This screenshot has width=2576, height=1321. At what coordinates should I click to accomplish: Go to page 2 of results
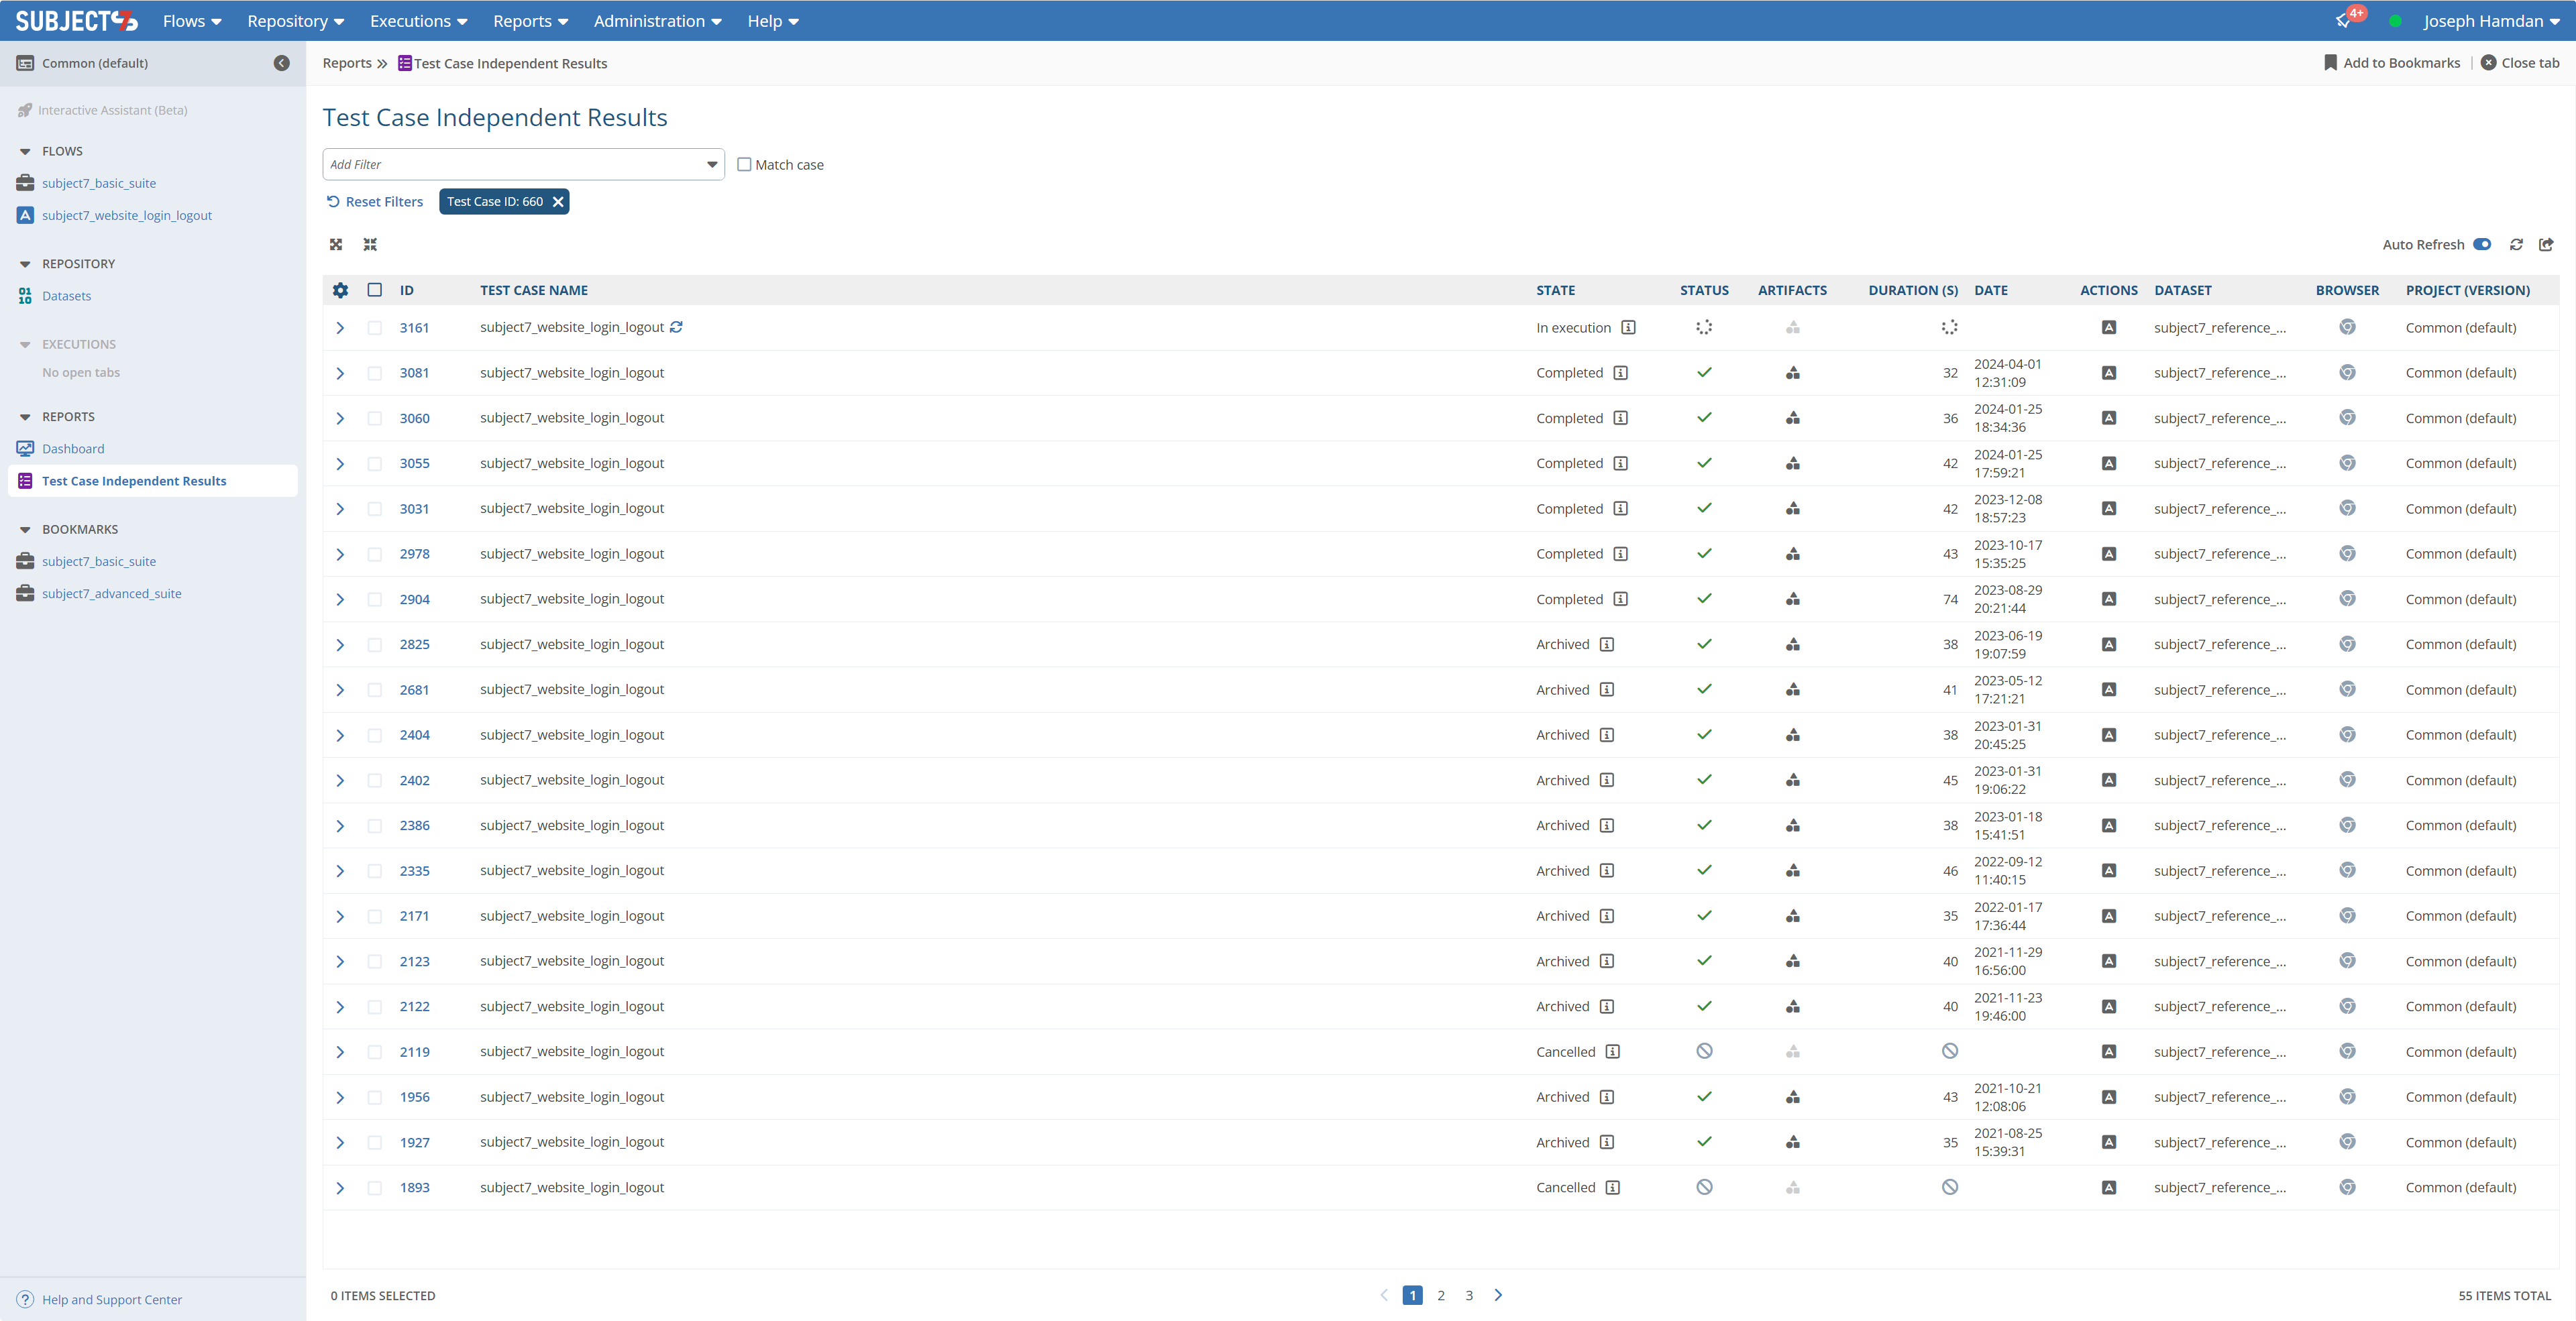(x=1440, y=1295)
